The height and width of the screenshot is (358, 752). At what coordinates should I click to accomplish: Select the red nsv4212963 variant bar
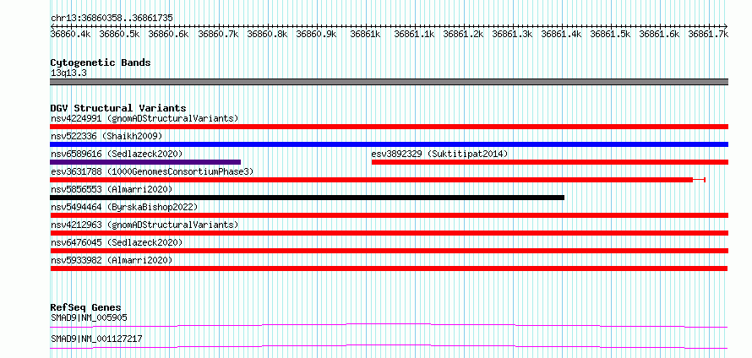point(389,233)
